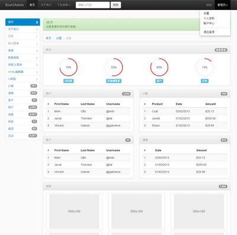
Task: Click the Jacket cell in 订单 table
Action: click(x=156, y=118)
